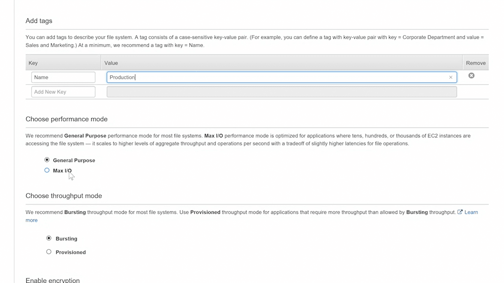This screenshot has height=283, width=504.
Task: Clear the Production value with the small x
Action: (x=450, y=77)
